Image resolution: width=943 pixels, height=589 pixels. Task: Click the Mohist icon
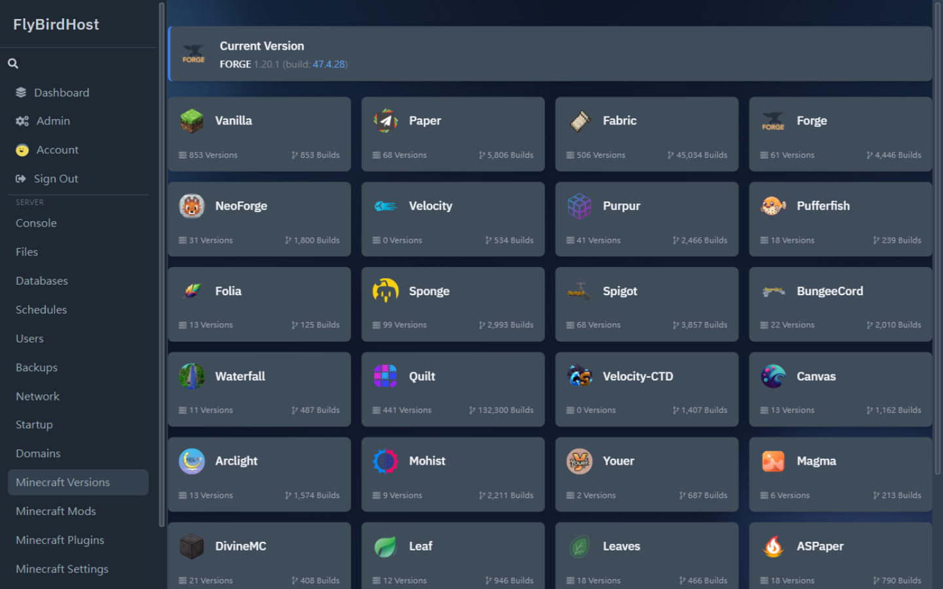pyautogui.click(x=386, y=461)
